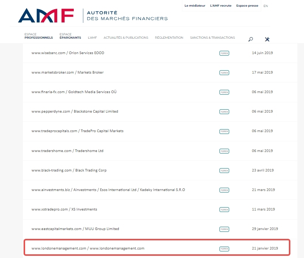Click the L'AMF recrute link
Viewport: 304px width, 258px height.
pyautogui.click(x=221, y=6)
